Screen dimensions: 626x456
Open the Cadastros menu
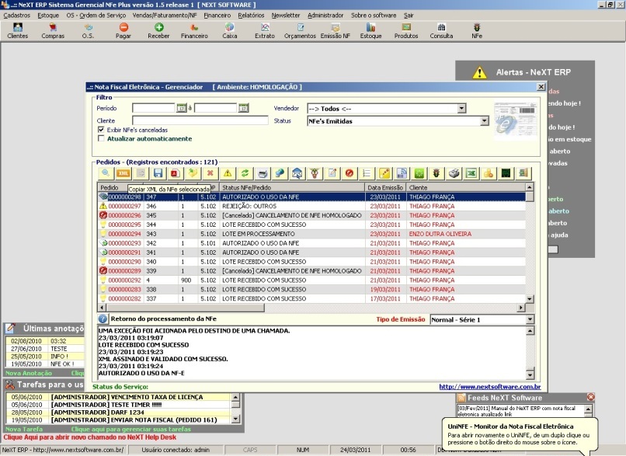pos(17,16)
